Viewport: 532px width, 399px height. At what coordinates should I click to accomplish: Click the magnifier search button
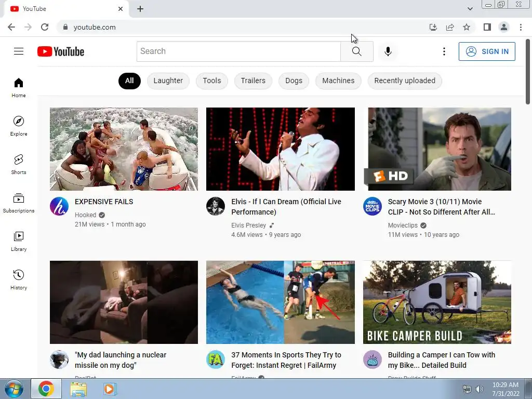[356, 51]
